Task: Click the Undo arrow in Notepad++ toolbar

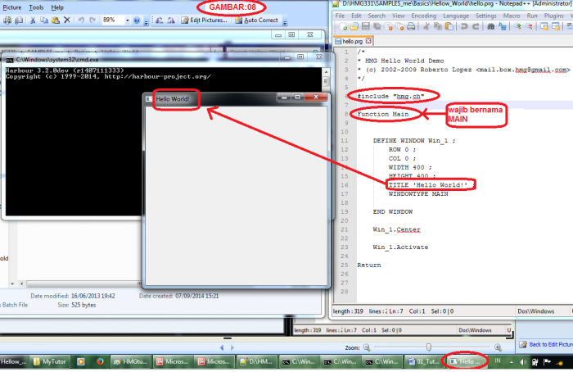Action: point(464,26)
